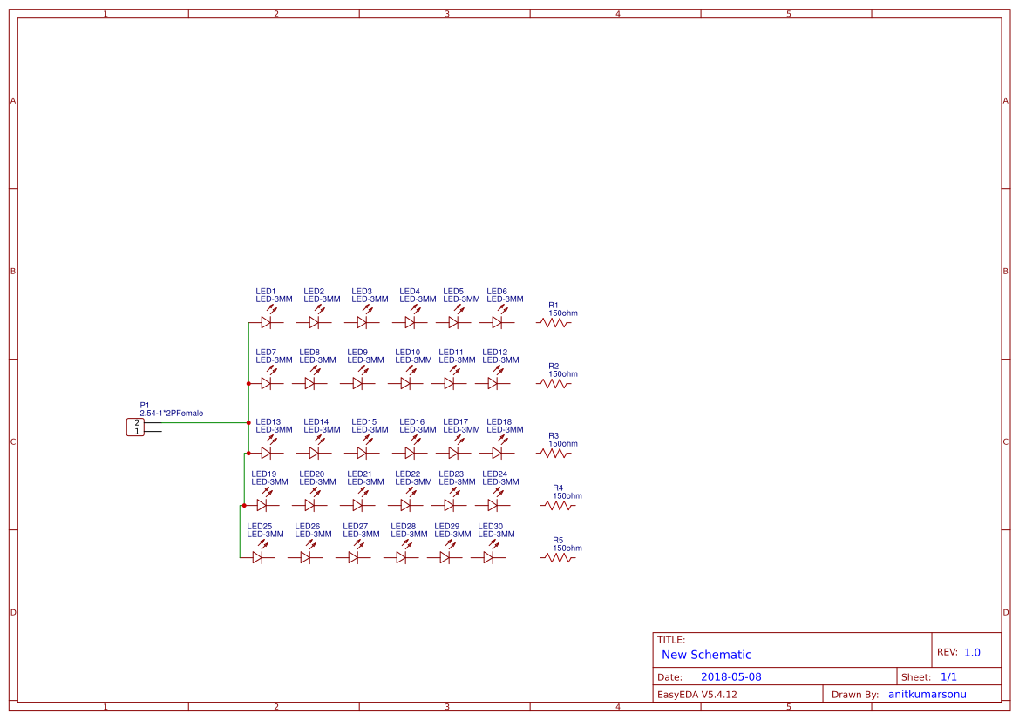Image resolution: width=1019 pixels, height=720 pixels.
Task: Select the LED1 diode symbol
Action: tap(266, 322)
